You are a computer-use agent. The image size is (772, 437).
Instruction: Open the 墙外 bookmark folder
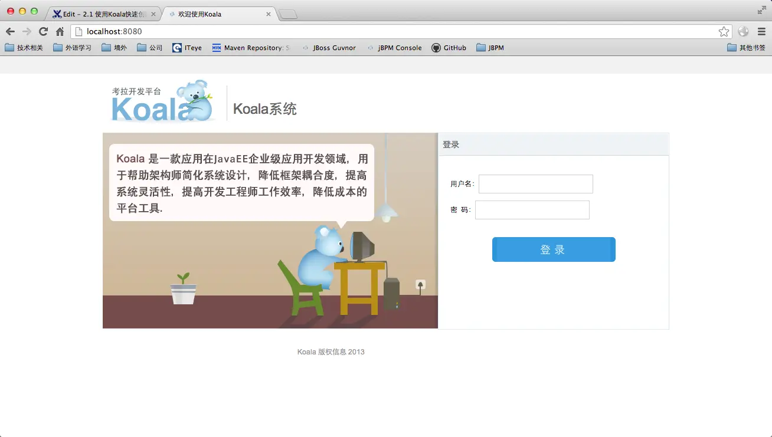point(114,48)
